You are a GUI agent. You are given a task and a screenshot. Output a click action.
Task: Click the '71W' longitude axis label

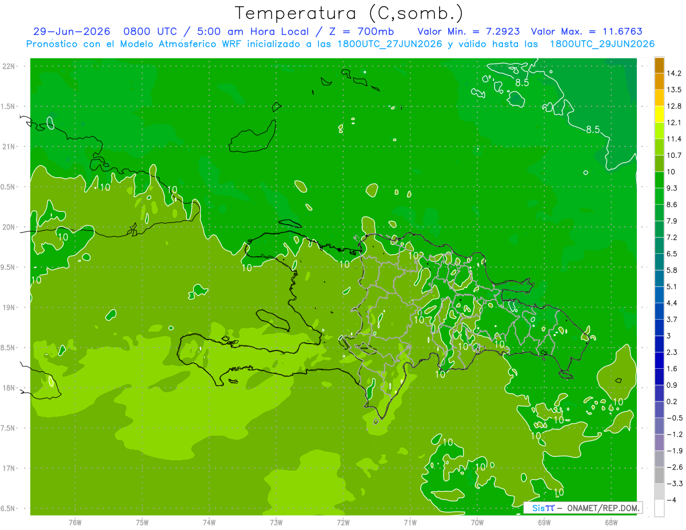pos(410,523)
